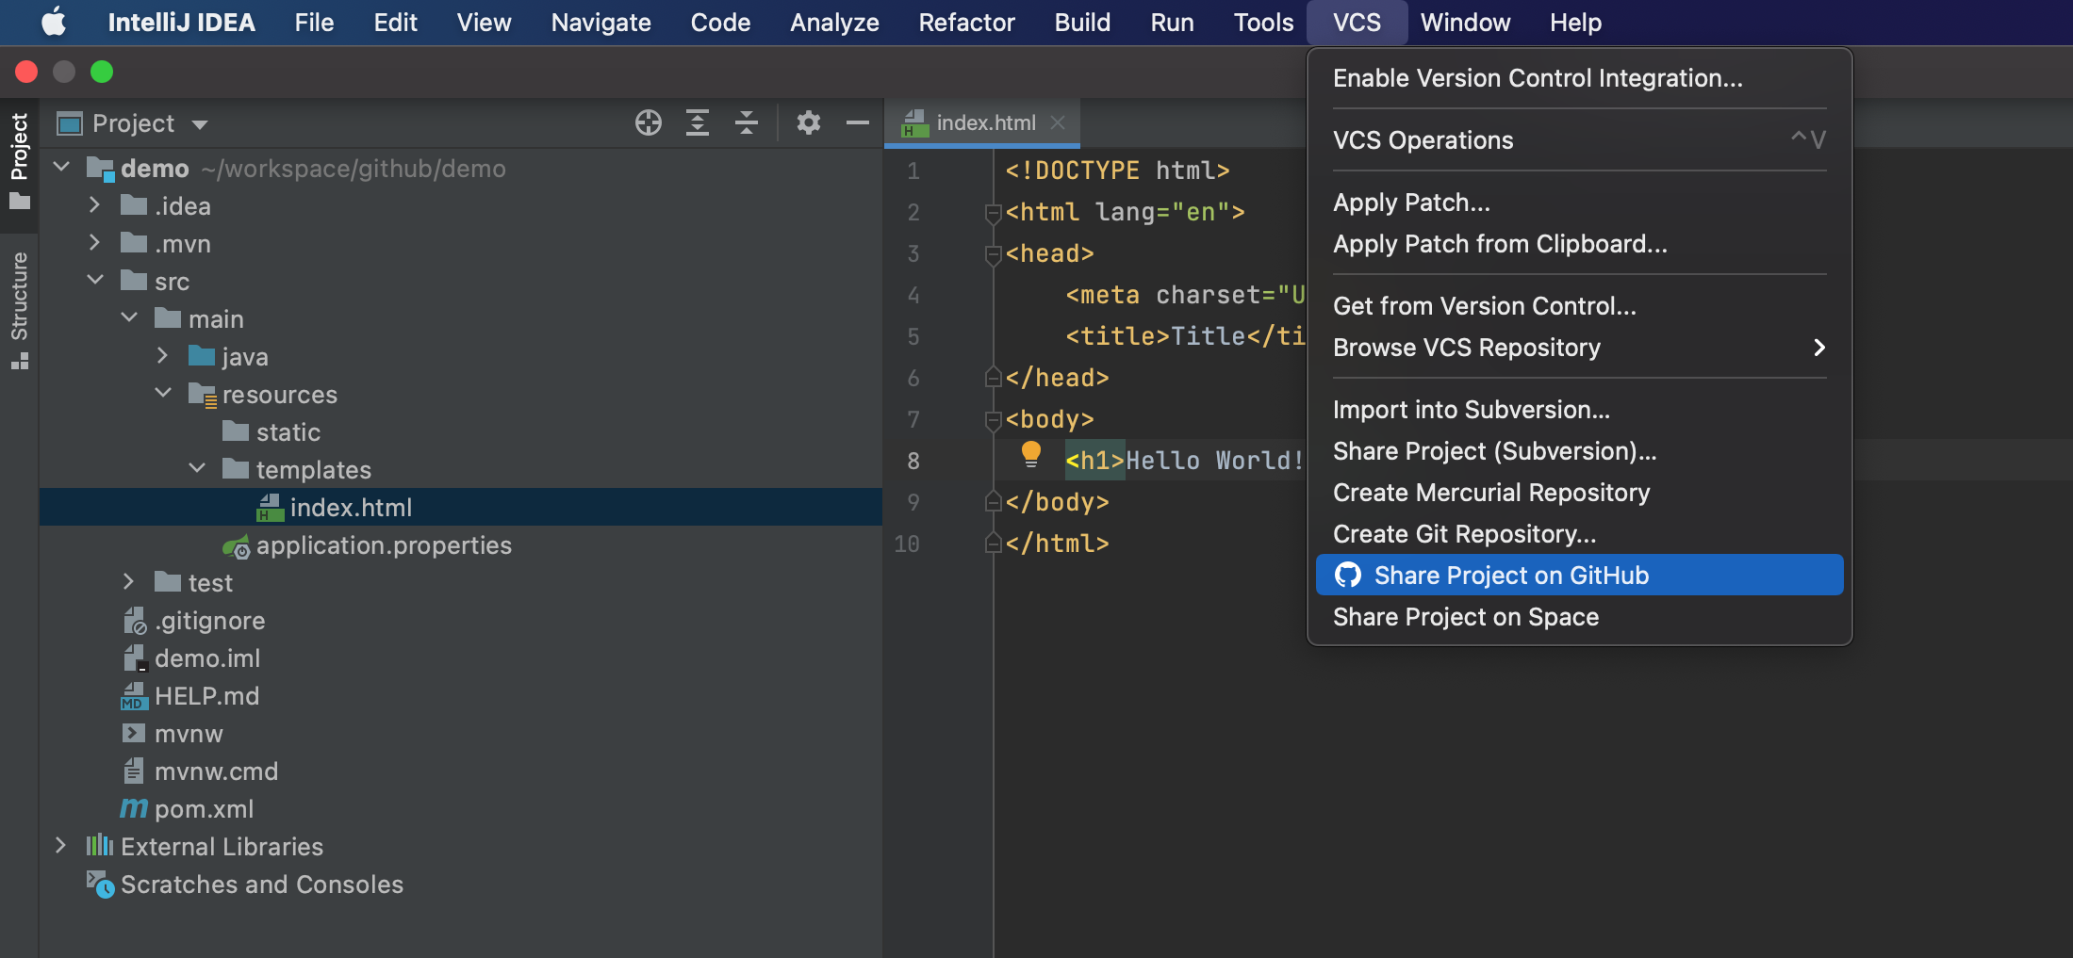Choose Apply Patch from Clipboard
This screenshot has height=958, width=2073.
click(x=1579, y=244)
